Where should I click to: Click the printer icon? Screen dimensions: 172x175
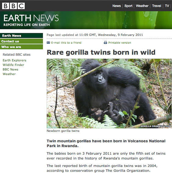click(x=105, y=43)
